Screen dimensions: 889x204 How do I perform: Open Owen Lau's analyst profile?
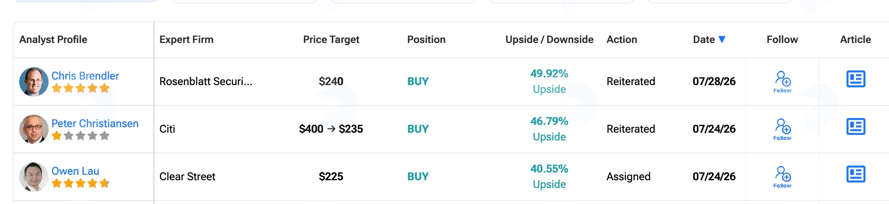coord(75,171)
